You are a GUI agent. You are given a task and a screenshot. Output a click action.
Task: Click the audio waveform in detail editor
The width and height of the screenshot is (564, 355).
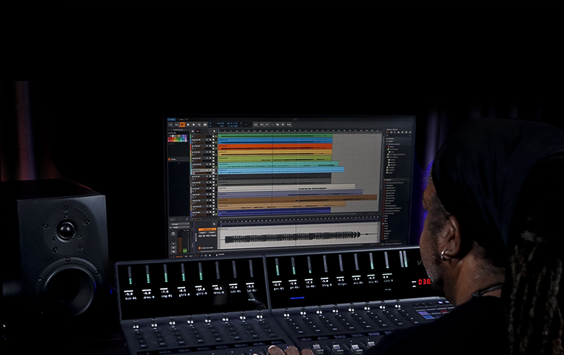click(293, 236)
